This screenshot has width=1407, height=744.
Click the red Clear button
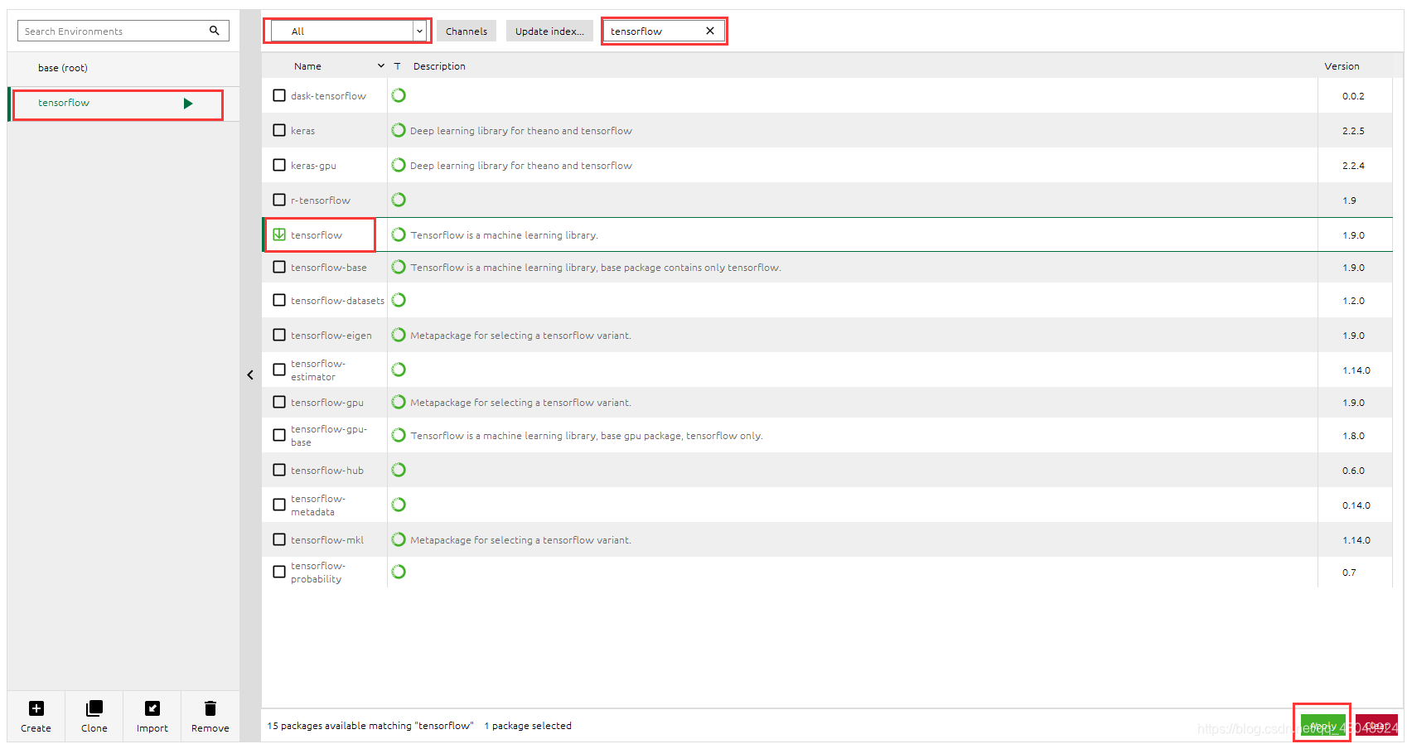point(1376,726)
